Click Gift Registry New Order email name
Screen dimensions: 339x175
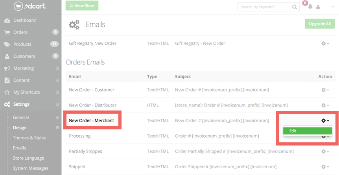[x=93, y=44]
